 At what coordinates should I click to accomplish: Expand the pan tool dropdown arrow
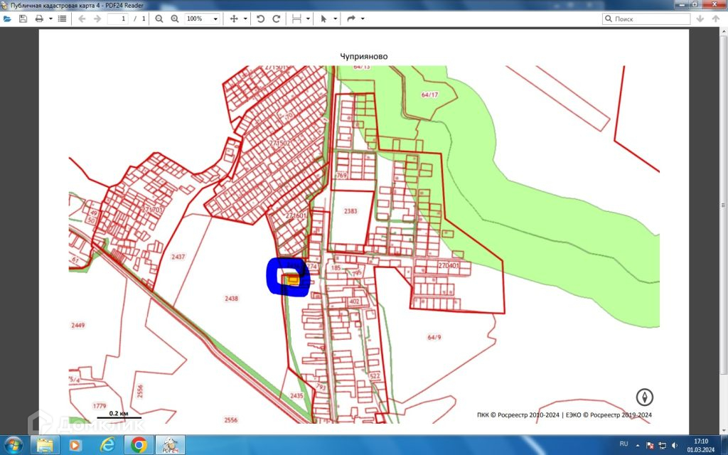click(245, 19)
